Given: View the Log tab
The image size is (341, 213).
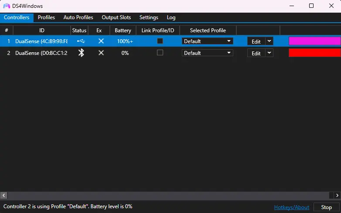Looking at the screenshot, I should (x=171, y=17).
